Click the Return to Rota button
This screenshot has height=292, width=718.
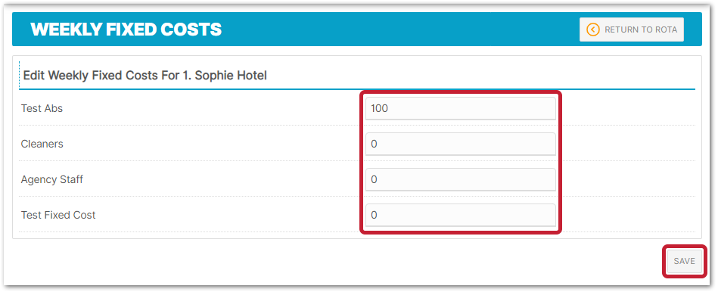tap(632, 30)
